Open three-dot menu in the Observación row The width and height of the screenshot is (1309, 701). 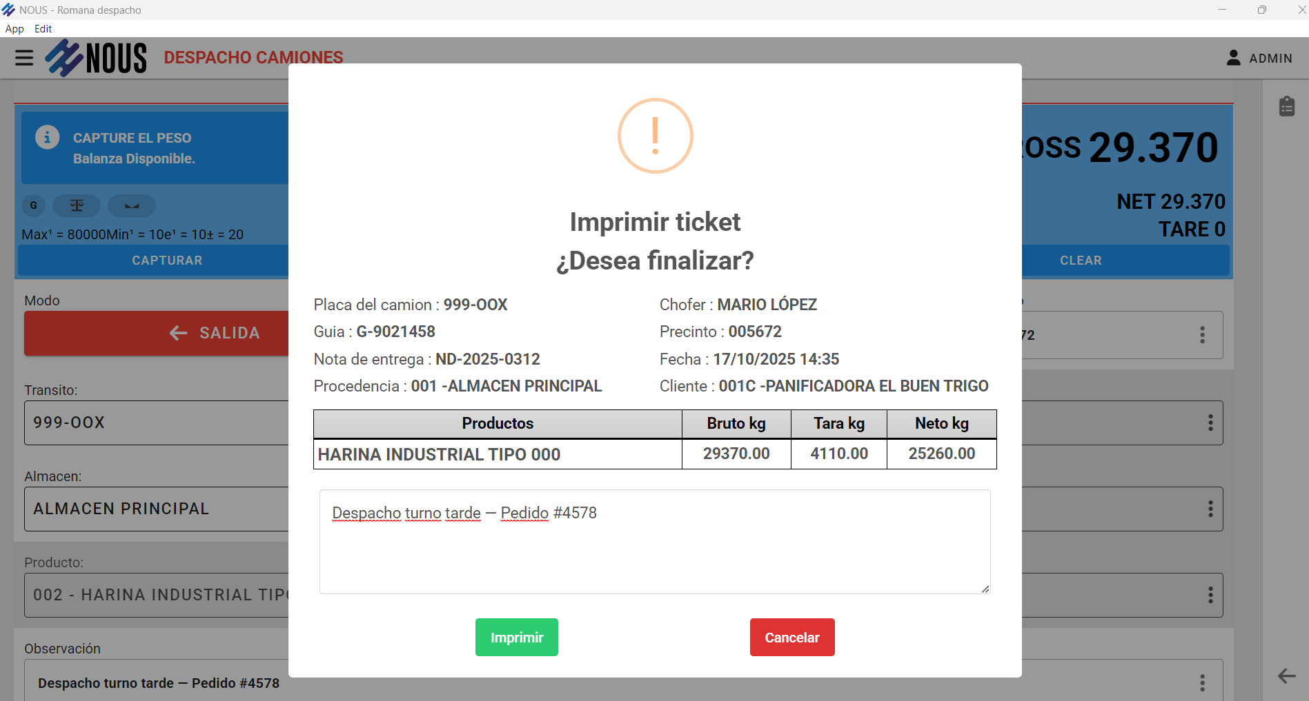pos(1202,682)
